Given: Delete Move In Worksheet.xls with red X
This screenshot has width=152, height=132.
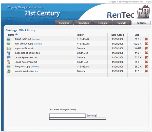Looking at the screenshot, I should pos(146,71).
